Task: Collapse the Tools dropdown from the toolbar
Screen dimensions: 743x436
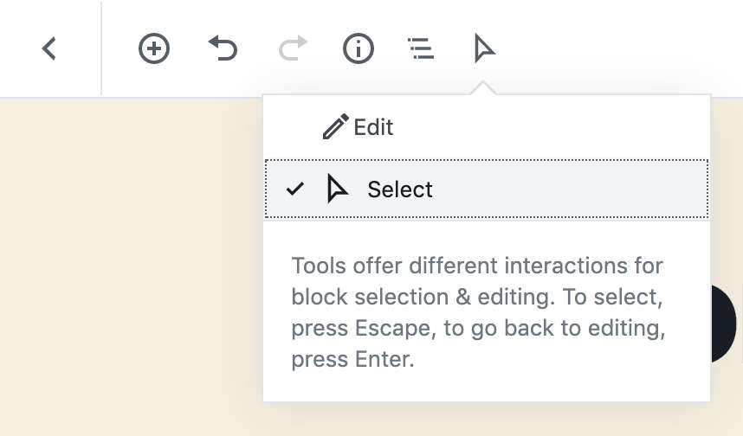Action: click(485, 48)
